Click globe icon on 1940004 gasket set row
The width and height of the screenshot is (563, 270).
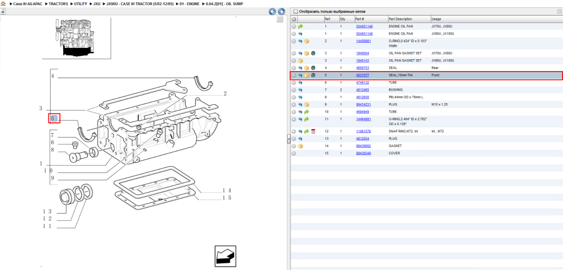coord(313,53)
